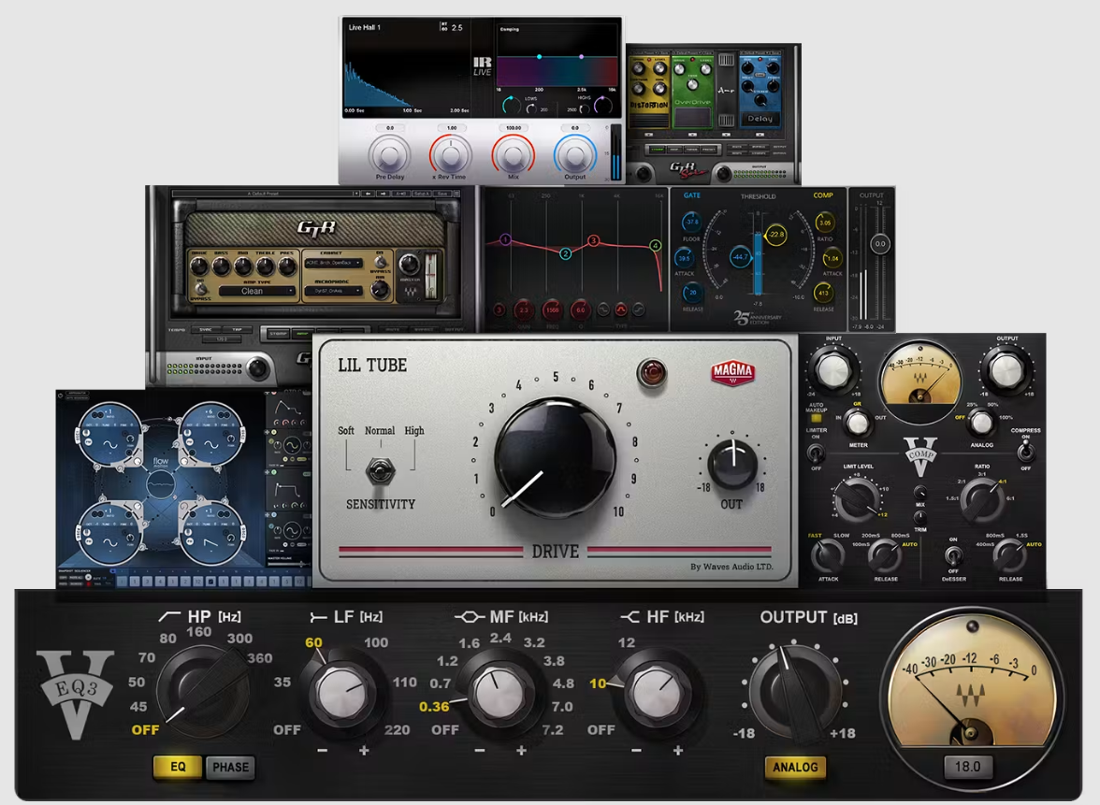Click the Ratio knob on V-Comp
Viewport: 1100px width, 805px height.
click(x=981, y=499)
